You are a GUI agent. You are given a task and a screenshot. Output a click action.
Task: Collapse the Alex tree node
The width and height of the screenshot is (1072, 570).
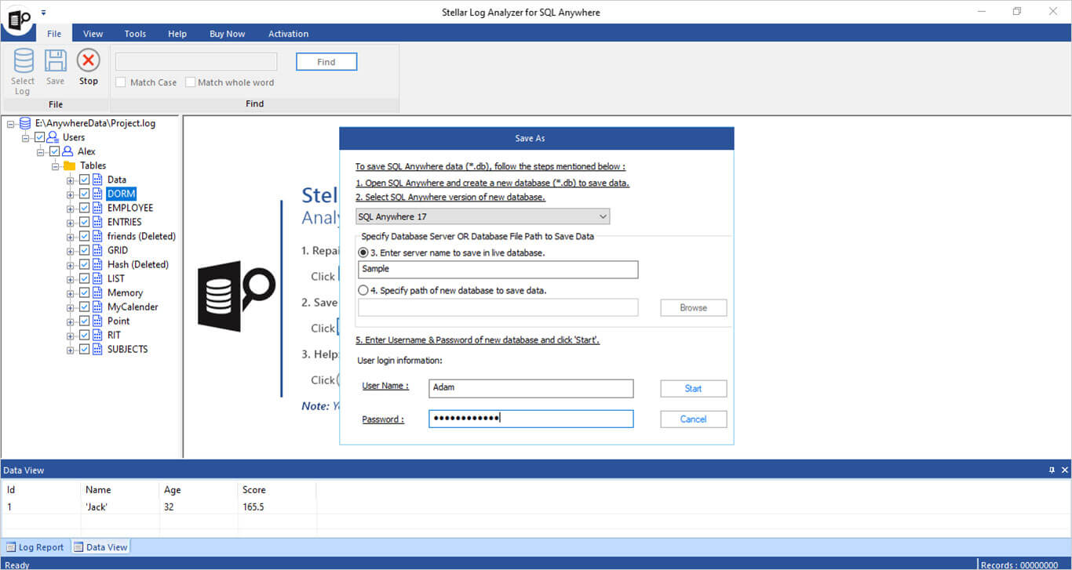coord(40,152)
